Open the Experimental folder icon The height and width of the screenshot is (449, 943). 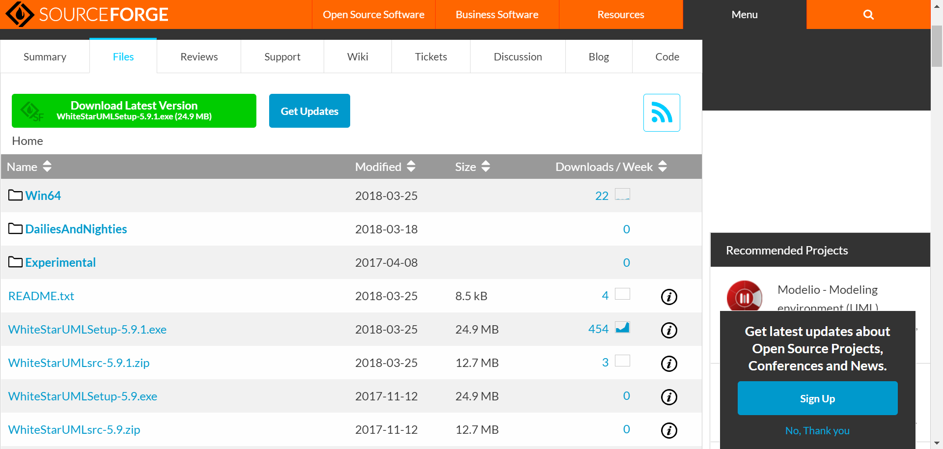(15, 262)
